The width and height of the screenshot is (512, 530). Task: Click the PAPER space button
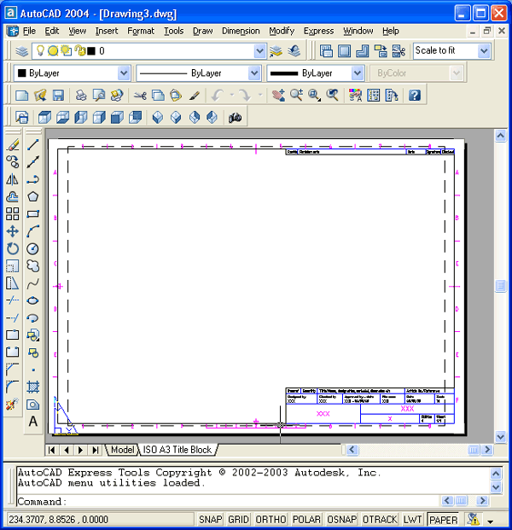pos(443,519)
